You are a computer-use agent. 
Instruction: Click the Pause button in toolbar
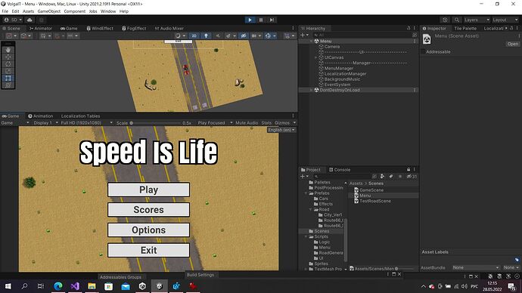(x=261, y=20)
